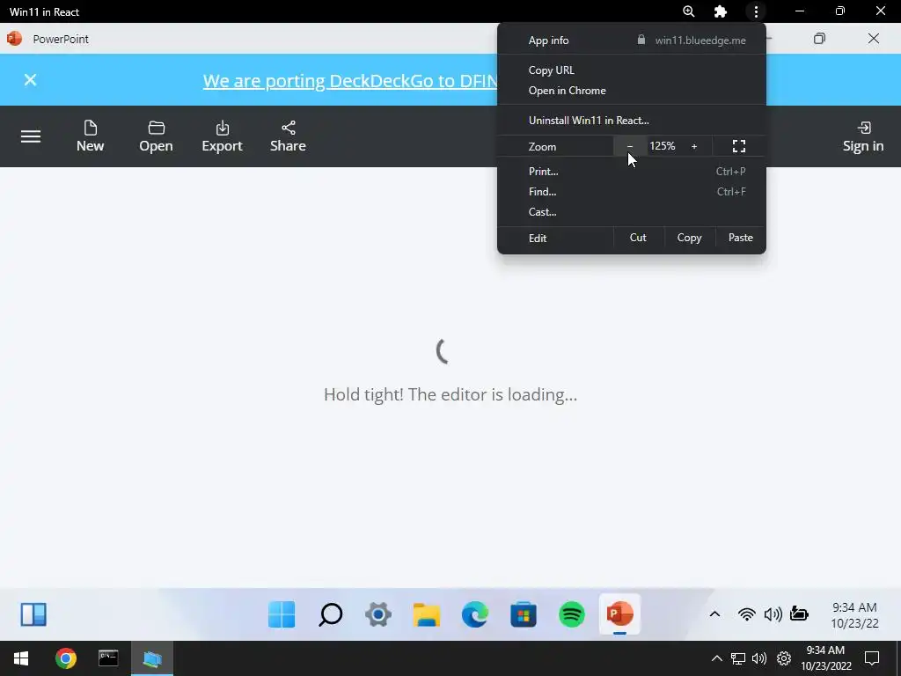
Task: Open Microsoft Store on Win11 taskbar
Action: [x=523, y=614]
